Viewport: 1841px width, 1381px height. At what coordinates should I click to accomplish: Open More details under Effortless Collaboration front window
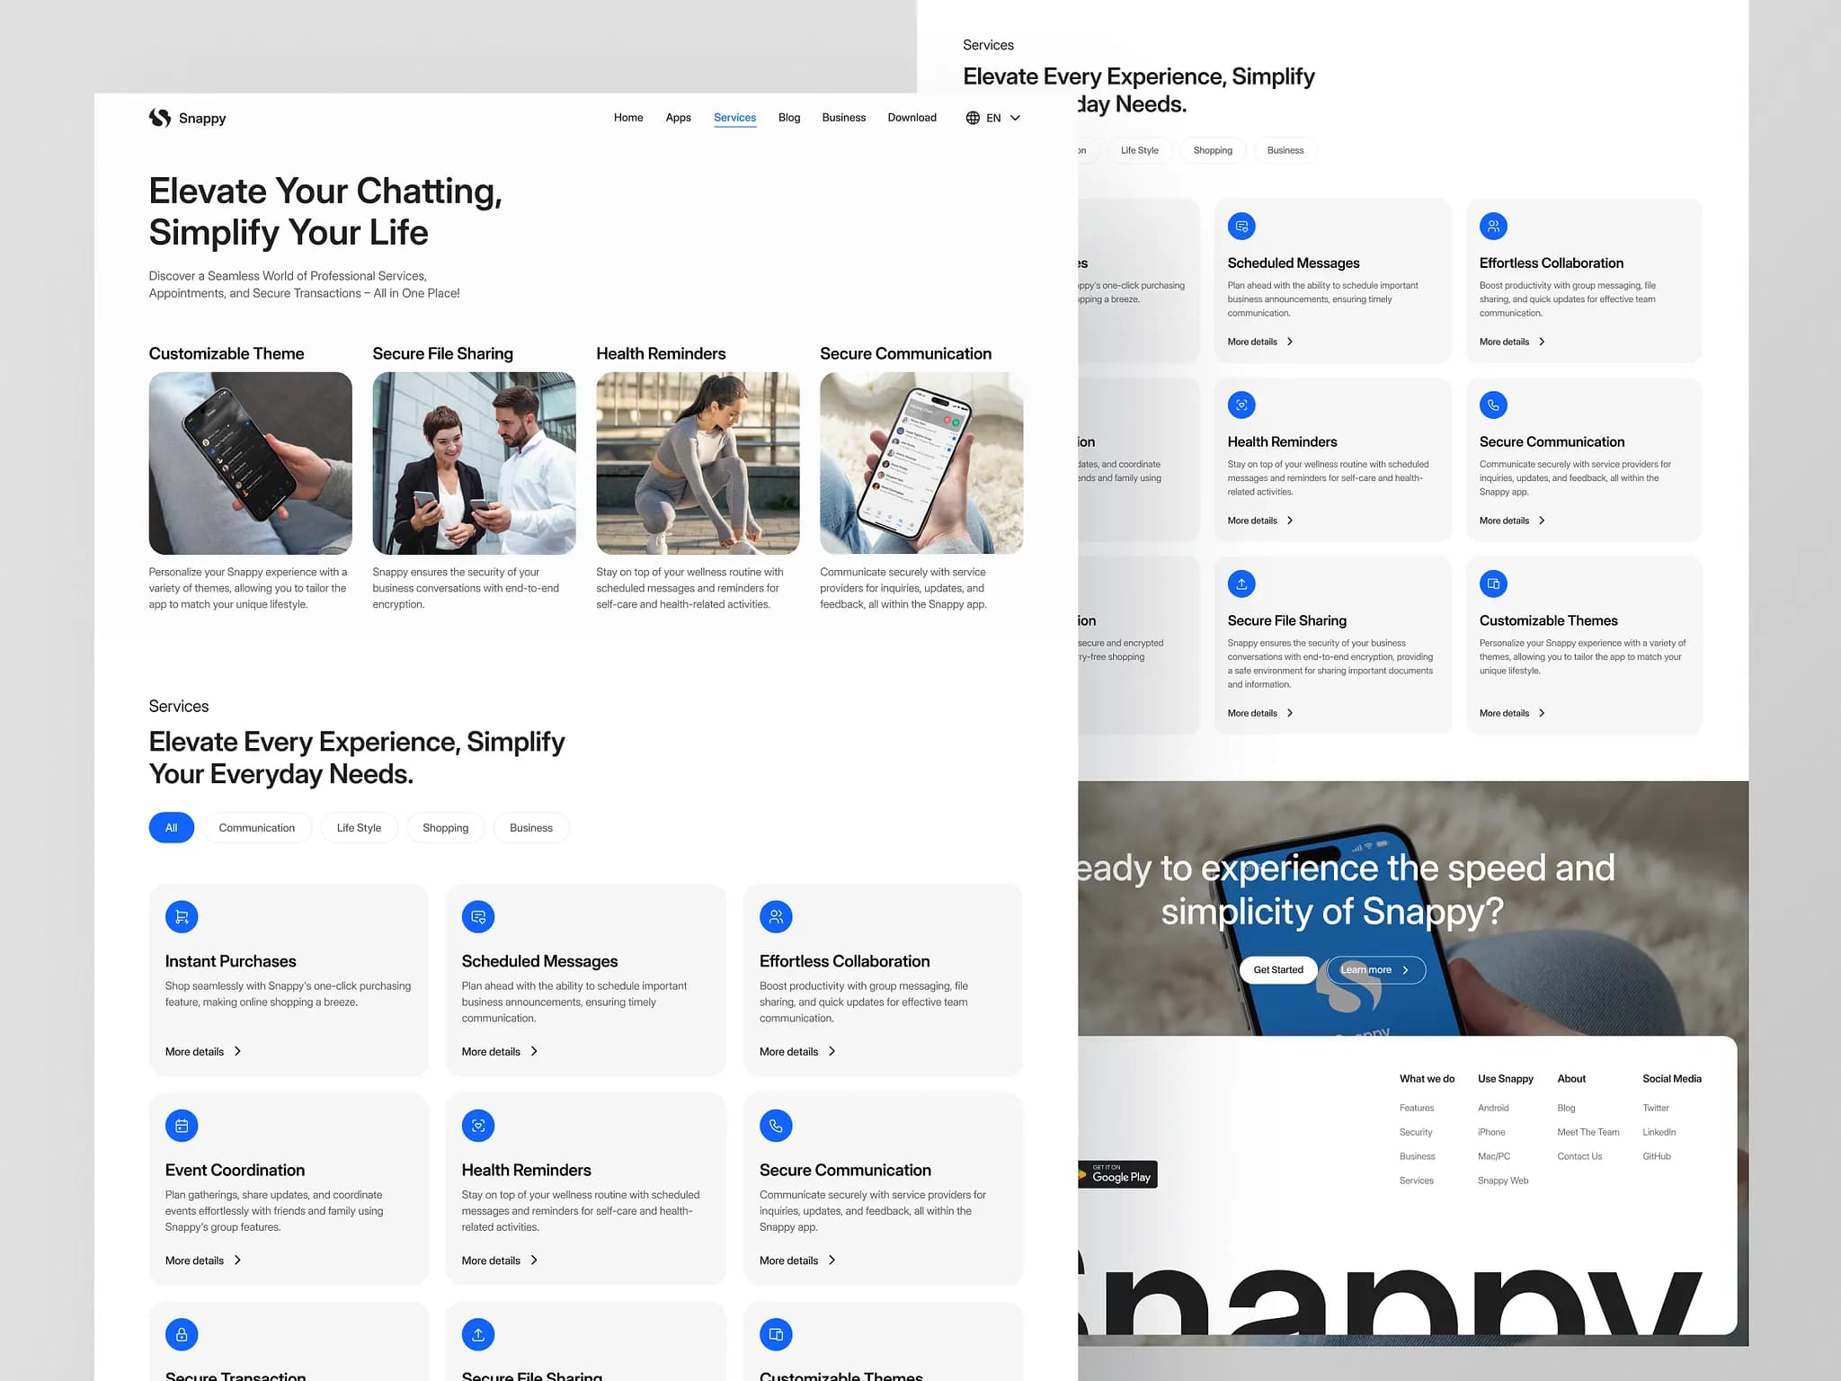[x=797, y=1051]
